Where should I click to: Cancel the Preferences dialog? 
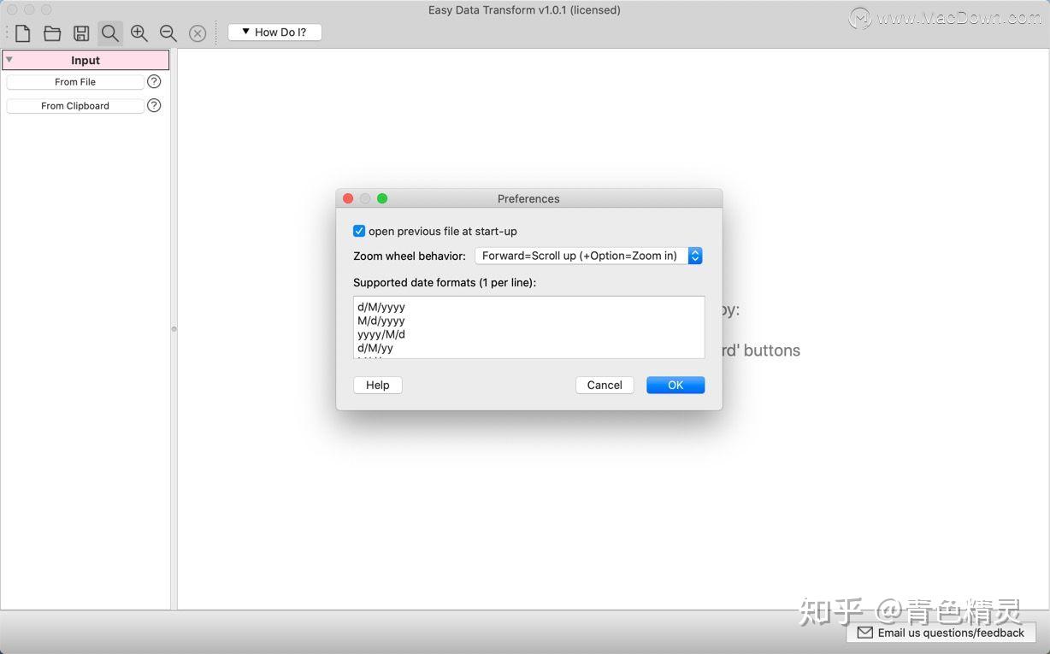coord(605,385)
